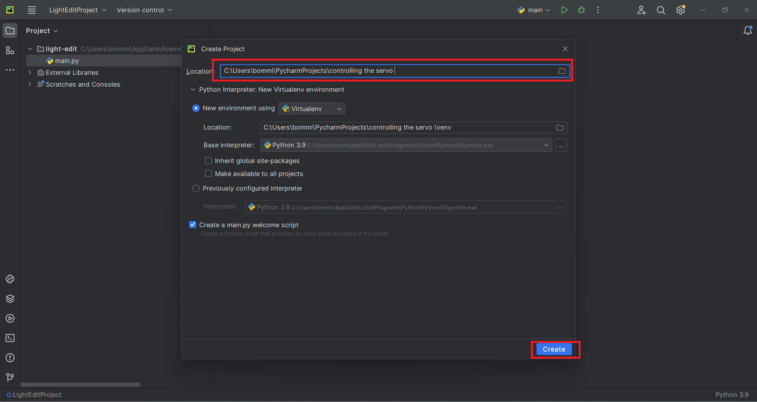Open the Structure tool window icon

(10, 50)
